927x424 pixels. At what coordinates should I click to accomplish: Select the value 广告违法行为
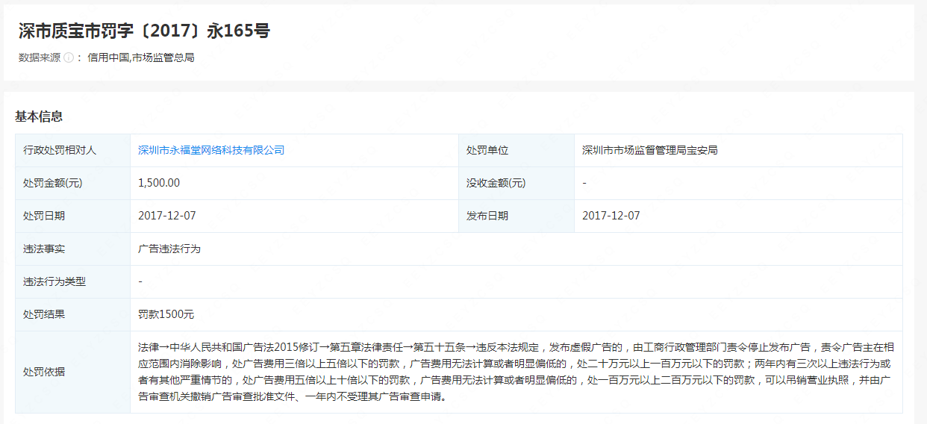169,249
